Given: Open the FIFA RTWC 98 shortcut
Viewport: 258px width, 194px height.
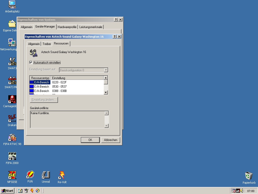Looking at the screenshot, I should (12, 138).
